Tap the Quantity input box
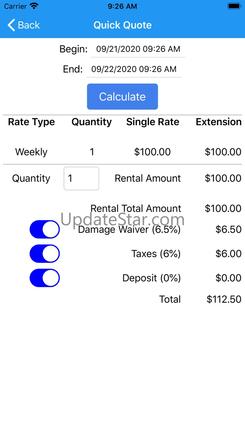The image size is (245, 436). tap(81, 179)
